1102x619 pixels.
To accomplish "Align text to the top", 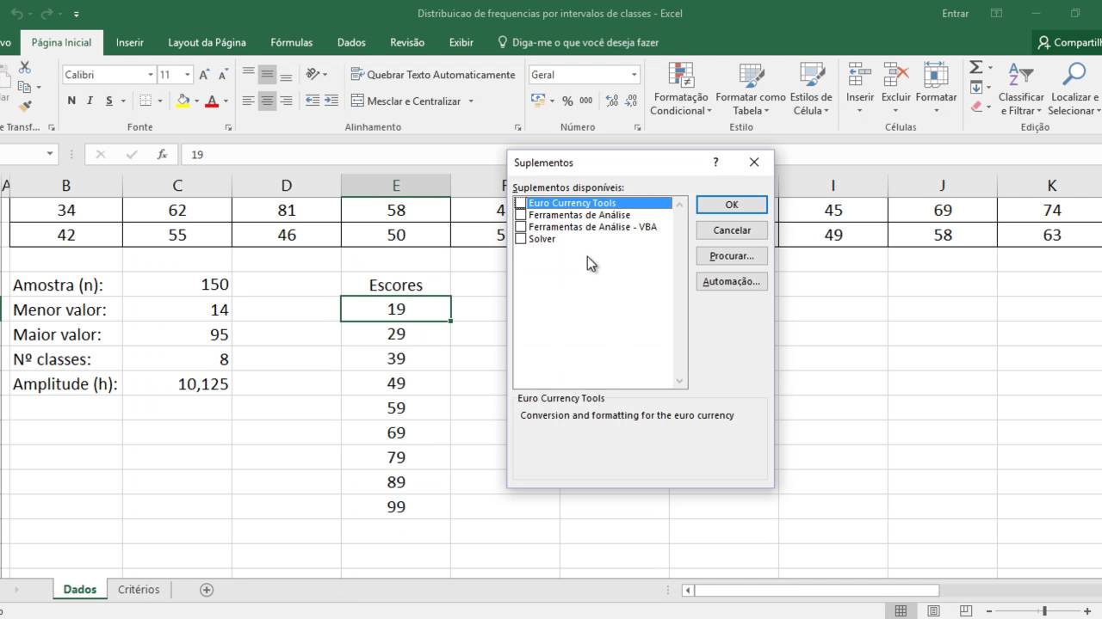I will click(x=249, y=74).
